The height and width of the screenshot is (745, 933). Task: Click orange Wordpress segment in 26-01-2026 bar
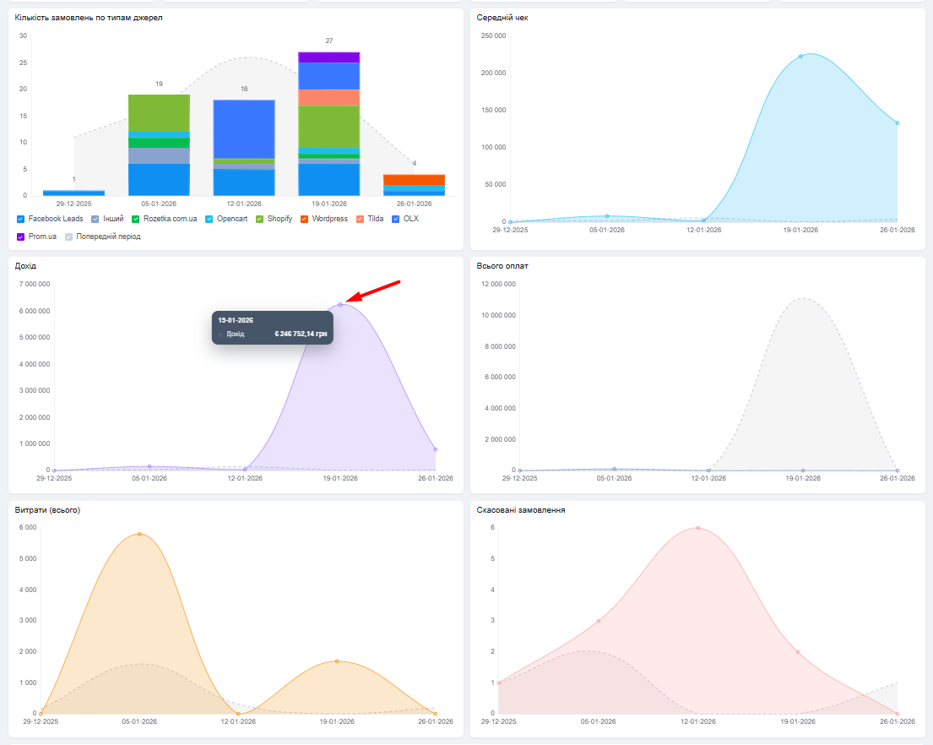tap(414, 180)
